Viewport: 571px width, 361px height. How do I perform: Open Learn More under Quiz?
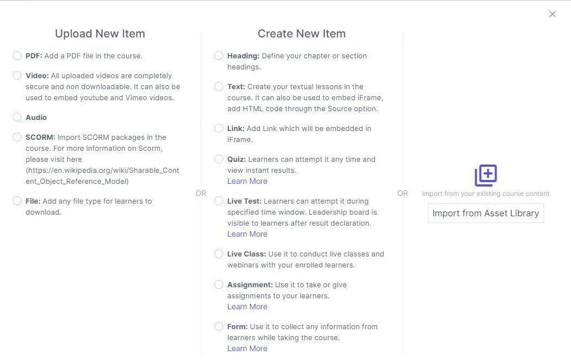[x=247, y=181]
